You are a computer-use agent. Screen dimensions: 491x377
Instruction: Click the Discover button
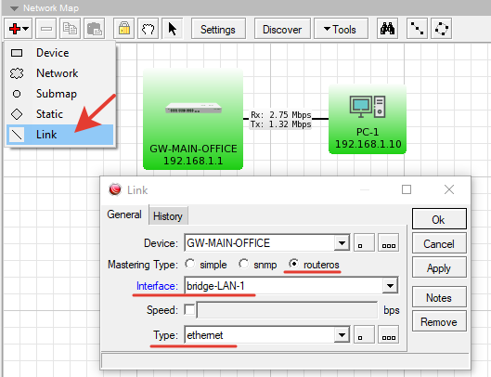[282, 29]
